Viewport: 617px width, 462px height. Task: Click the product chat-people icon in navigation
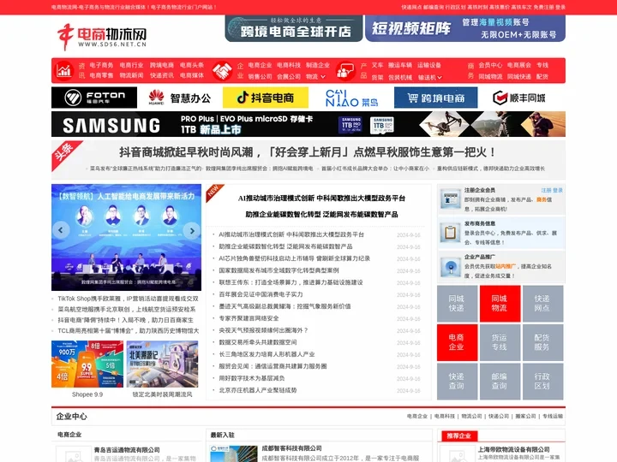[345, 71]
